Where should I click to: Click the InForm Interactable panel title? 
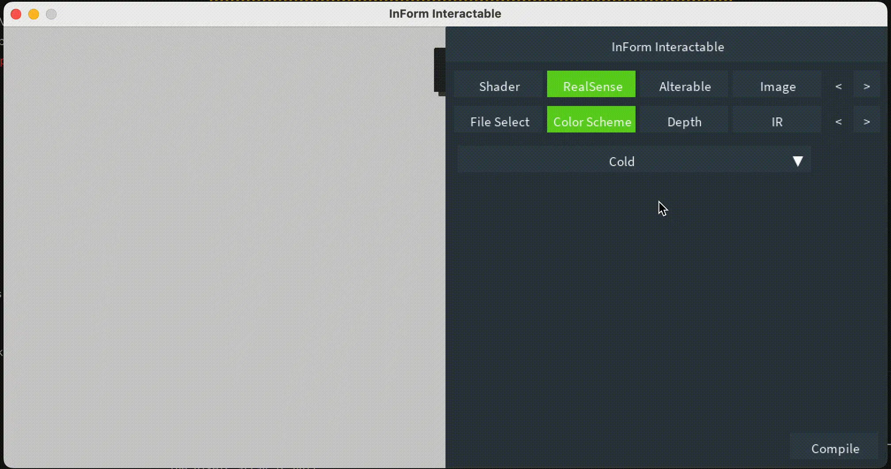[667, 47]
